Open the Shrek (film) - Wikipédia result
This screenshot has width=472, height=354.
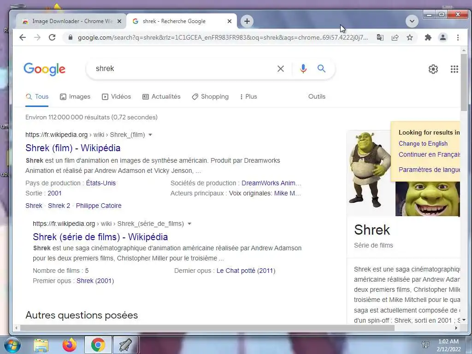pos(73,148)
